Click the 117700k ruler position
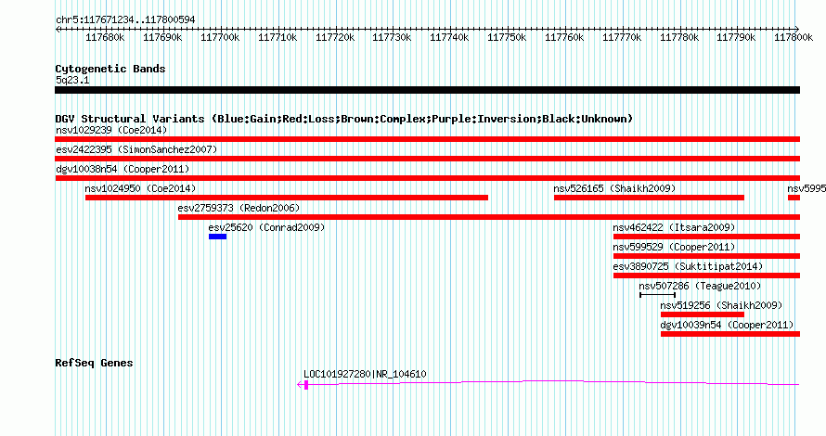 point(220,37)
